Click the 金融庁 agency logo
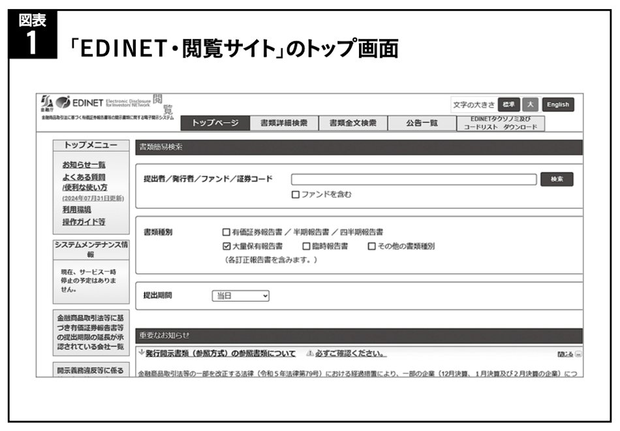620x431 pixels. [x=47, y=103]
